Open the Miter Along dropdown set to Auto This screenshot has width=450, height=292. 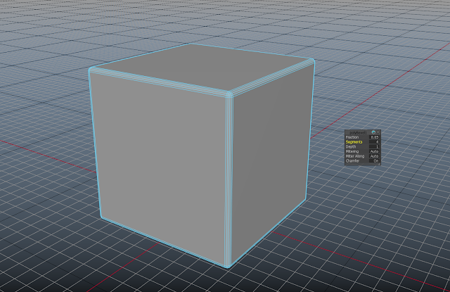pyautogui.click(x=374, y=156)
